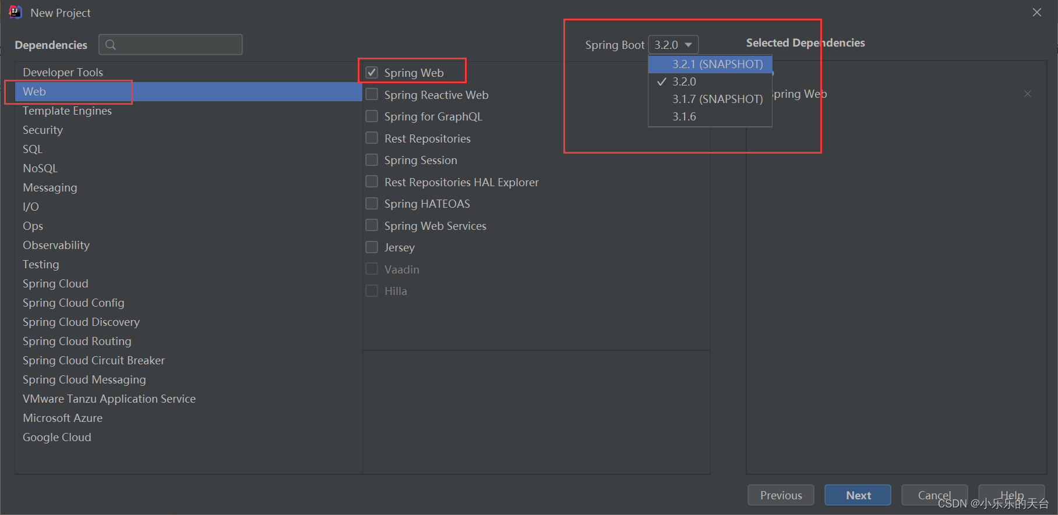The image size is (1058, 515).
Task: Choose Spring Boot version 3.2.0
Action: (x=710, y=81)
